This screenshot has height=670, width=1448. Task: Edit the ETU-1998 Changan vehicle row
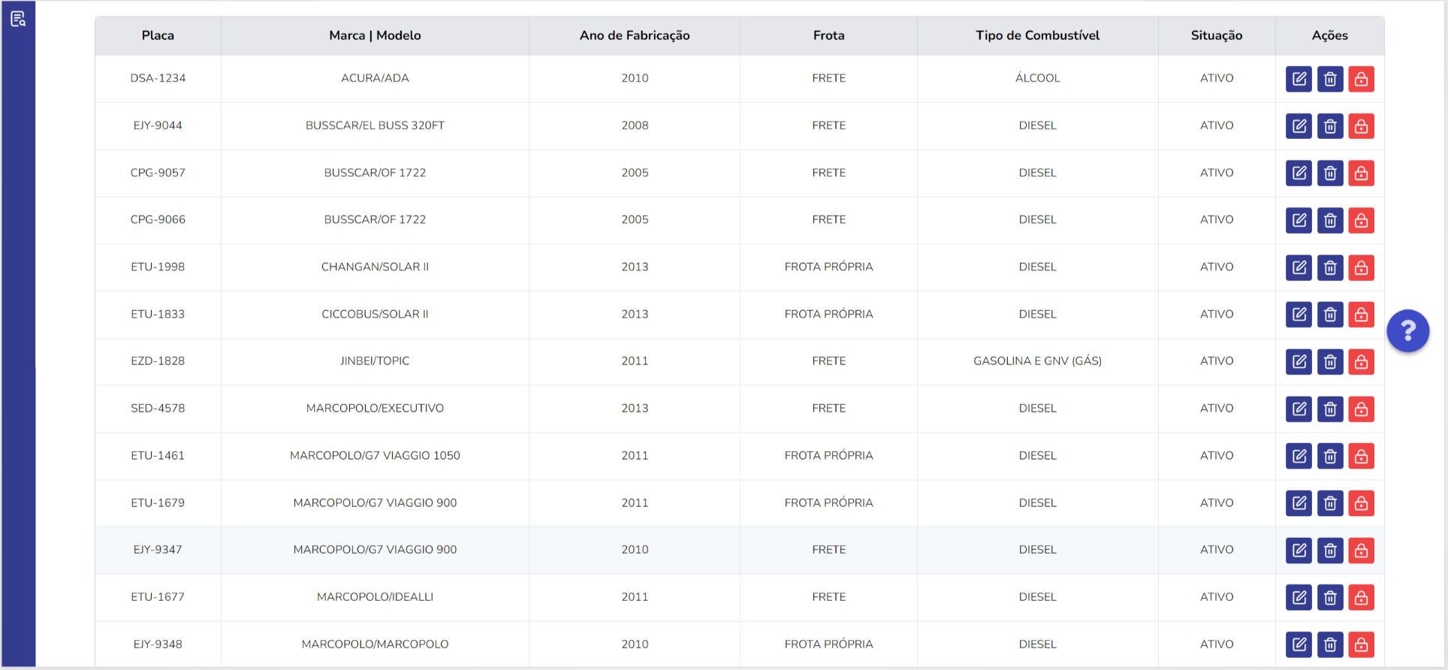coord(1299,267)
